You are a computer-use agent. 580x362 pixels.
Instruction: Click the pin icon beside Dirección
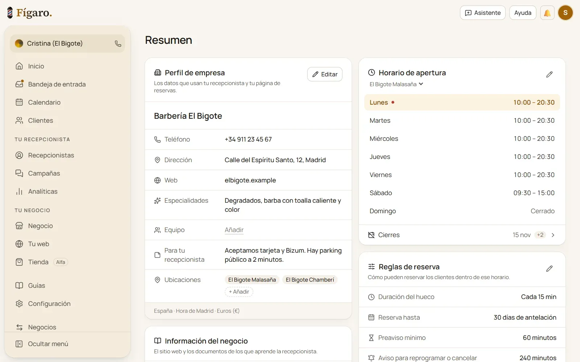tap(157, 160)
